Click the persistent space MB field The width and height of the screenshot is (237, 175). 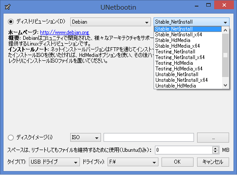pyautogui.click(x=184, y=150)
